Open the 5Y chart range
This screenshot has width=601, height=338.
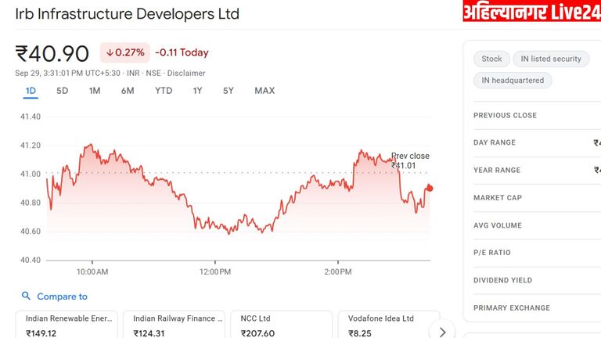228,91
